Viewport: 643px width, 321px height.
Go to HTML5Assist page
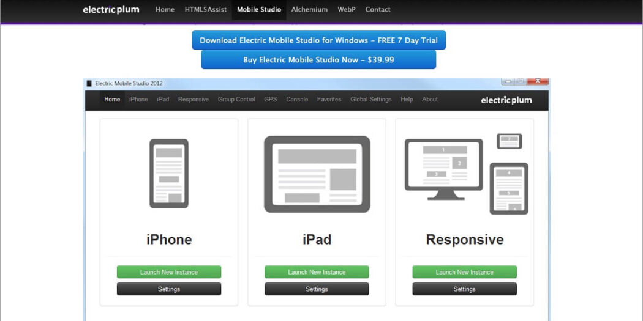pyautogui.click(x=205, y=9)
